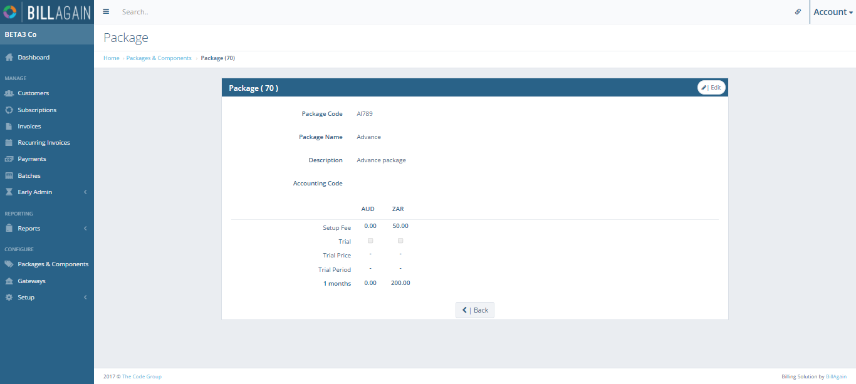Viewport: 856px width, 384px height.
Task: Click the Gateways bank icon
Action: coord(9,281)
